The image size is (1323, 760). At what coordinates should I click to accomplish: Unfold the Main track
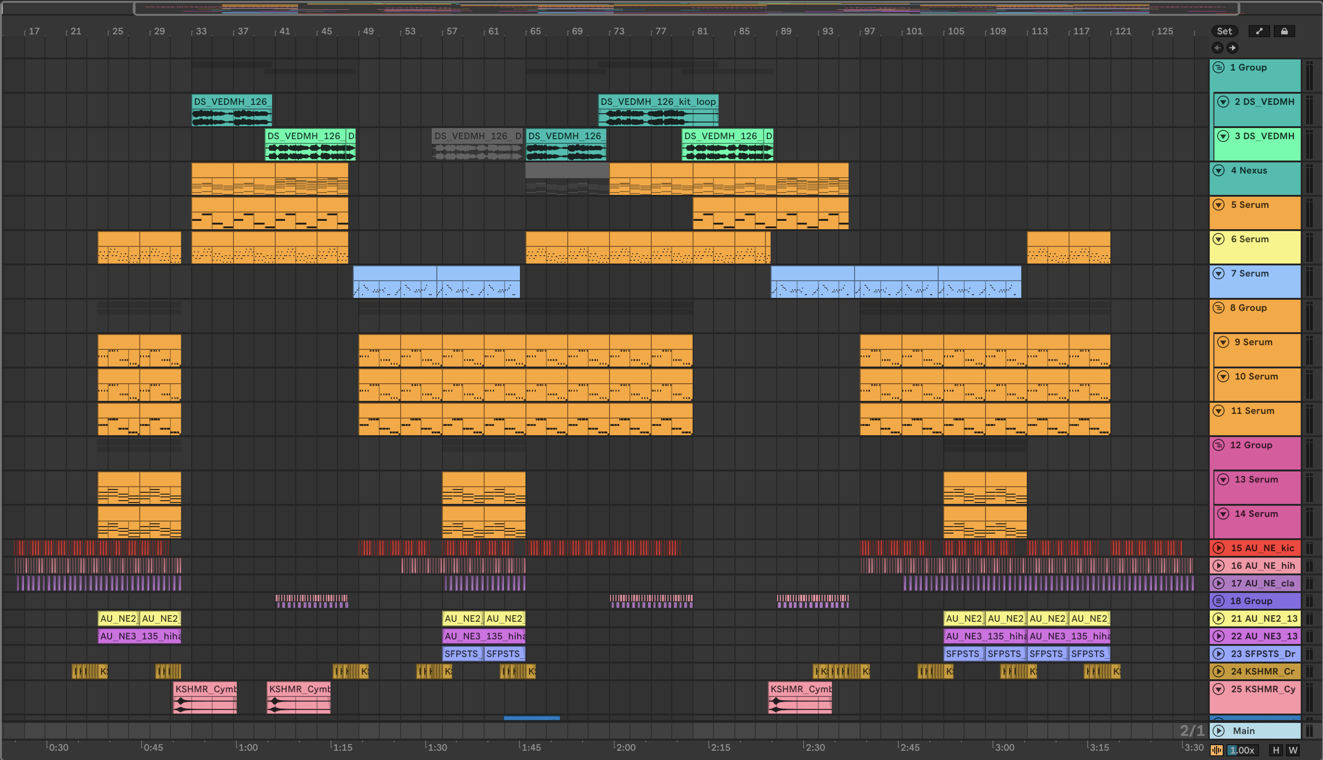1219,730
